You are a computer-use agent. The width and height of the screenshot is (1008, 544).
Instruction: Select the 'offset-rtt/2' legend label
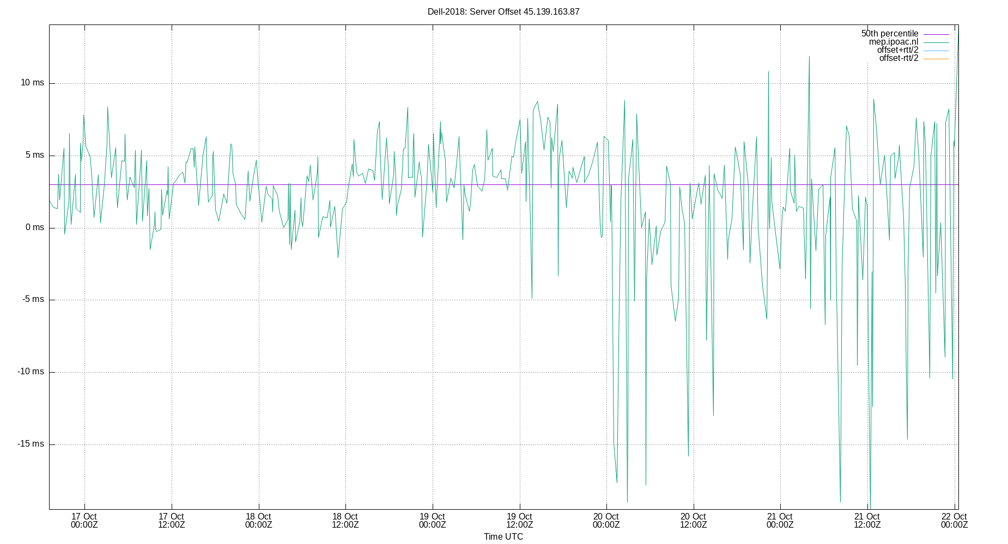pyautogui.click(x=898, y=58)
